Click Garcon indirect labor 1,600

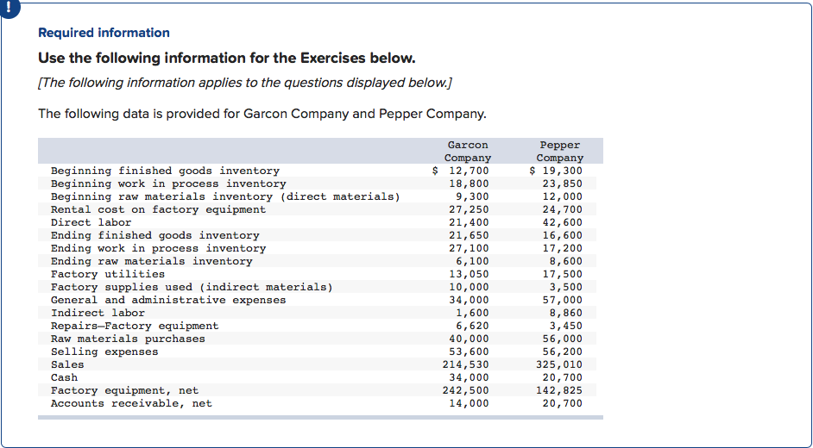click(x=472, y=313)
